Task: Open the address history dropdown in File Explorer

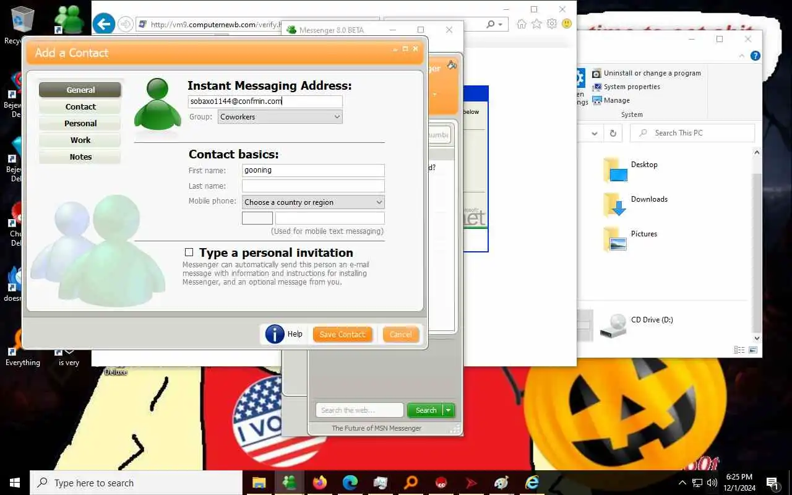Action: (595, 133)
